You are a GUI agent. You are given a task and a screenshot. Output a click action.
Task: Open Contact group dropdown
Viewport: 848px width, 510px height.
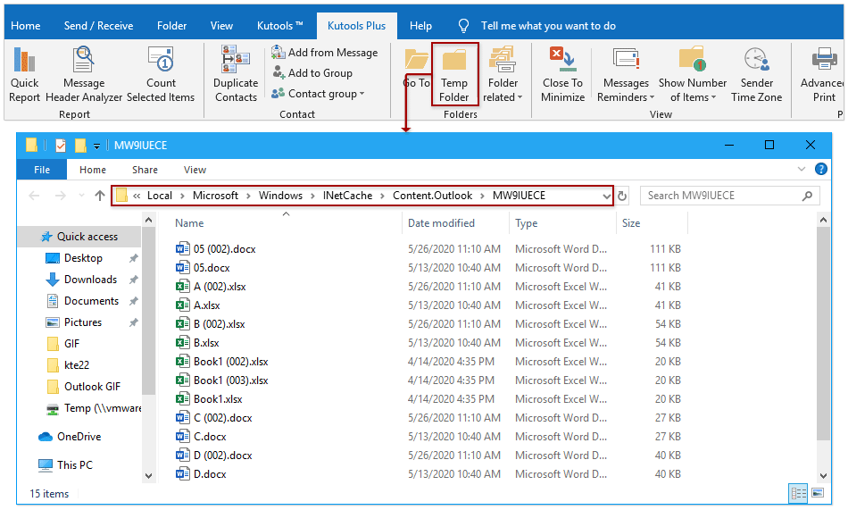pos(318,94)
